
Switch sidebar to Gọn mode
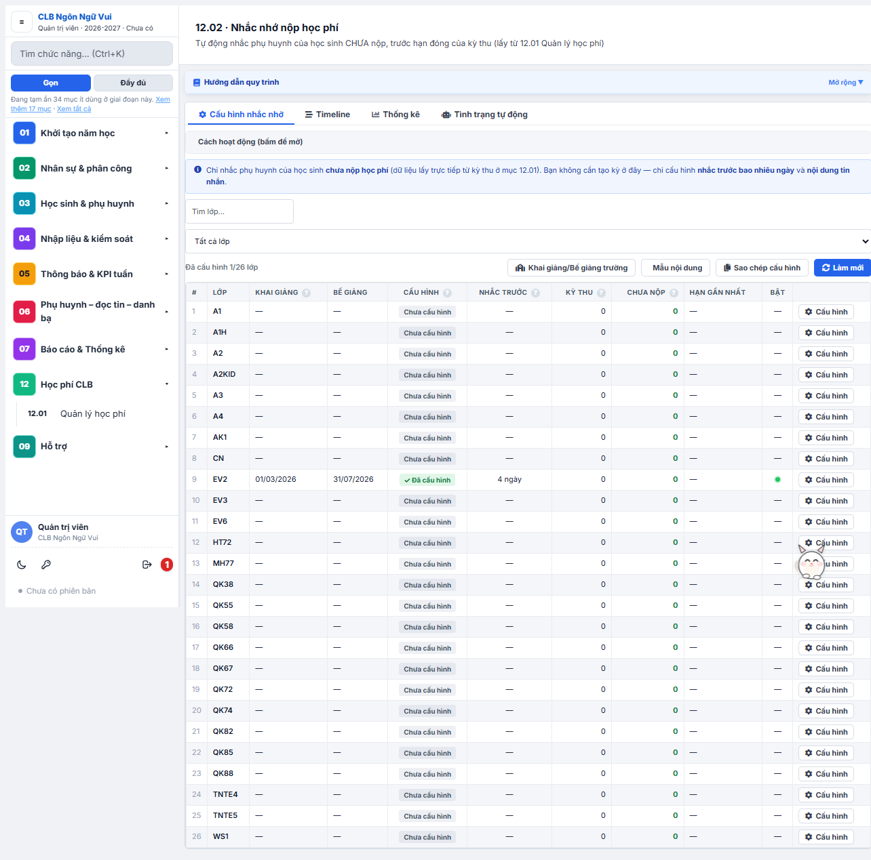click(x=51, y=83)
